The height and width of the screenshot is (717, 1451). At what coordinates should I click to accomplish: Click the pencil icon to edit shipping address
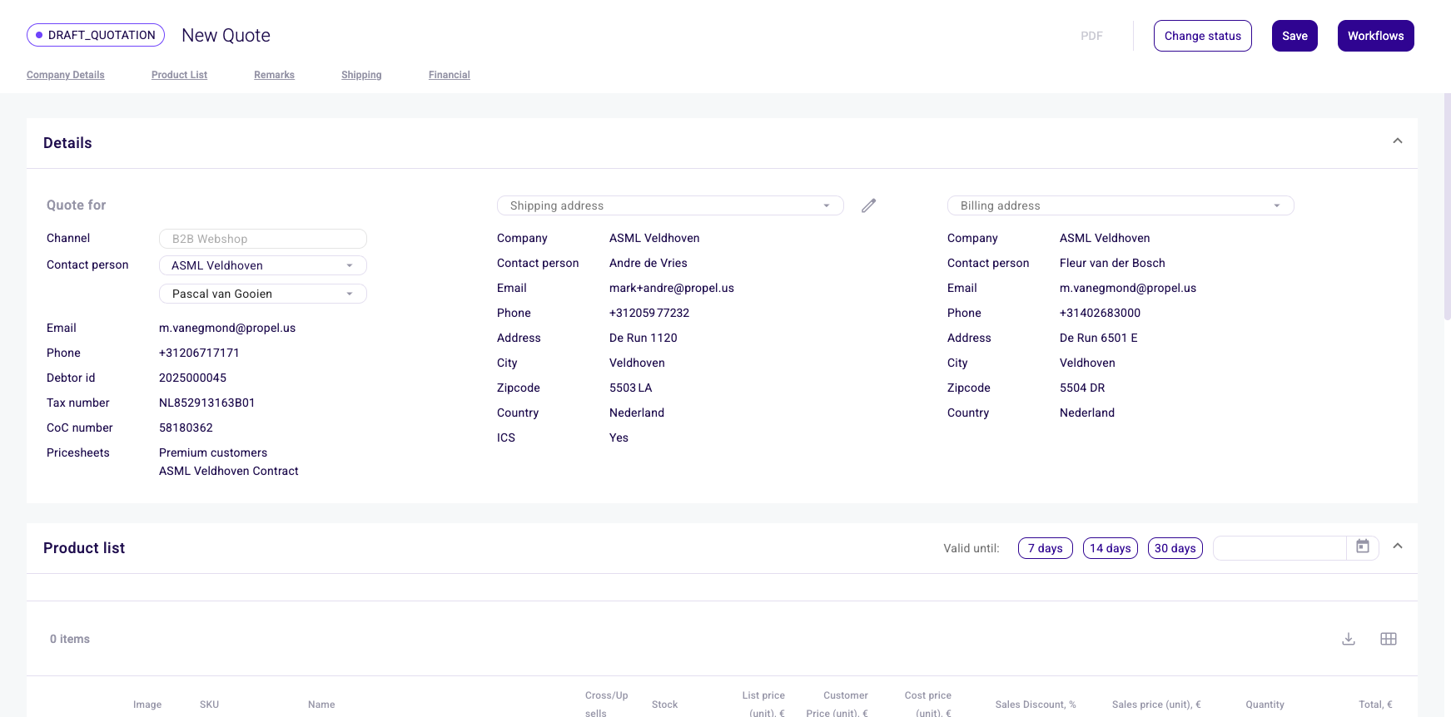(x=868, y=205)
